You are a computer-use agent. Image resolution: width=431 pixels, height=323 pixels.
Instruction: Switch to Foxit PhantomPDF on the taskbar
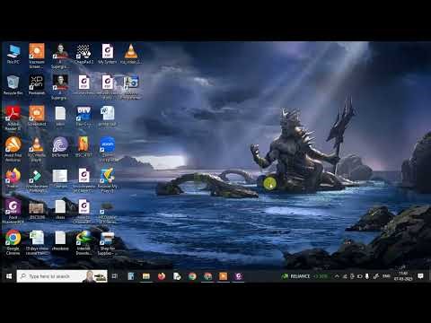(239, 276)
